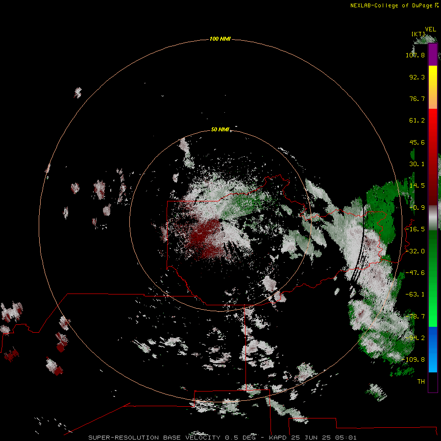Click the 92.3 legend value

[417, 77]
